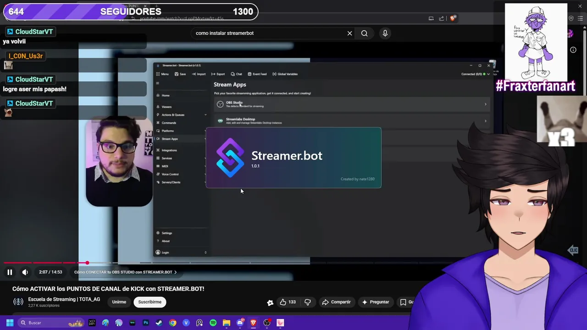Click the CloudStarVT username above 'ya volvii'
The height and width of the screenshot is (330, 587).
pos(34,32)
